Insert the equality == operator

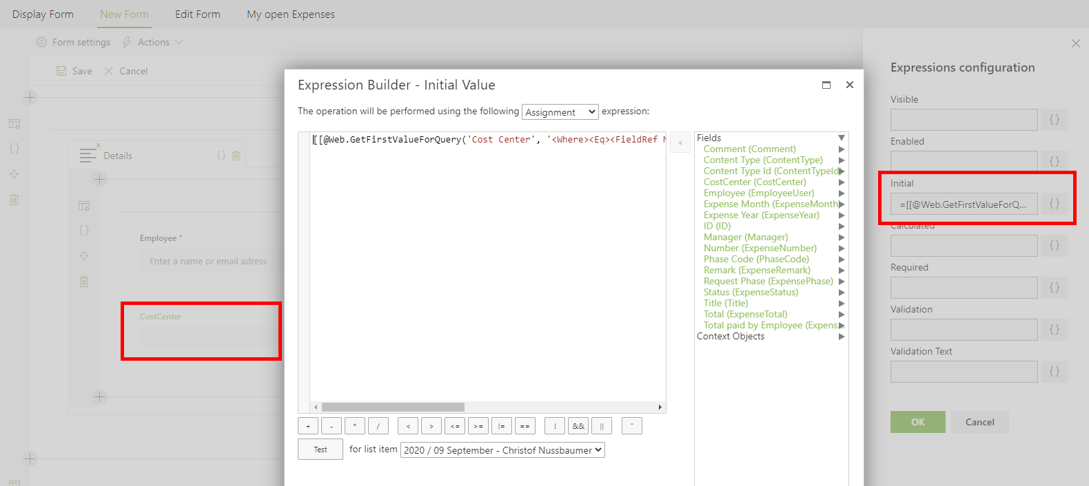(525, 426)
